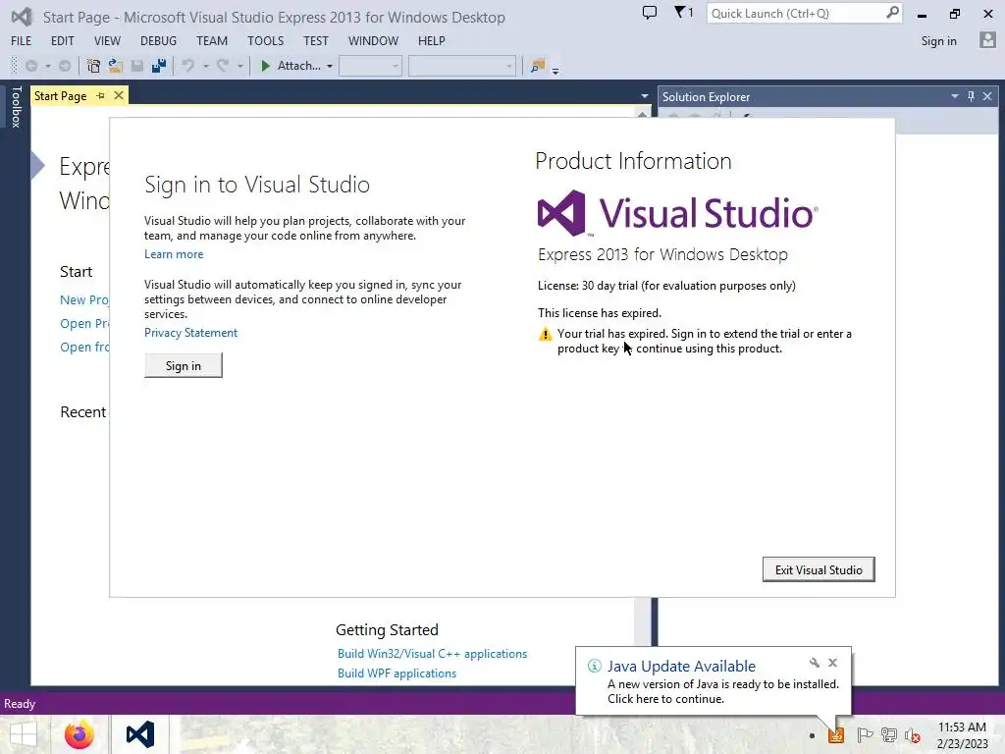Click the Exit Visual Studio button
This screenshot has height=754, width=1005.
point(819,569)
